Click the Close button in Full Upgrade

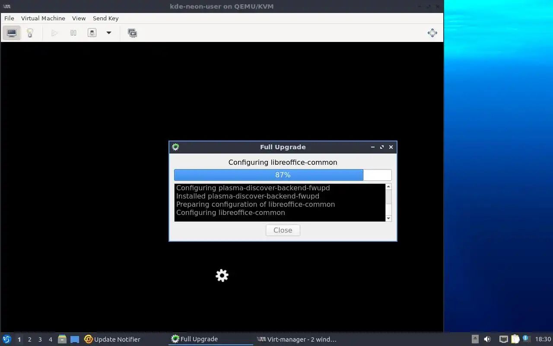coord(283,230)
